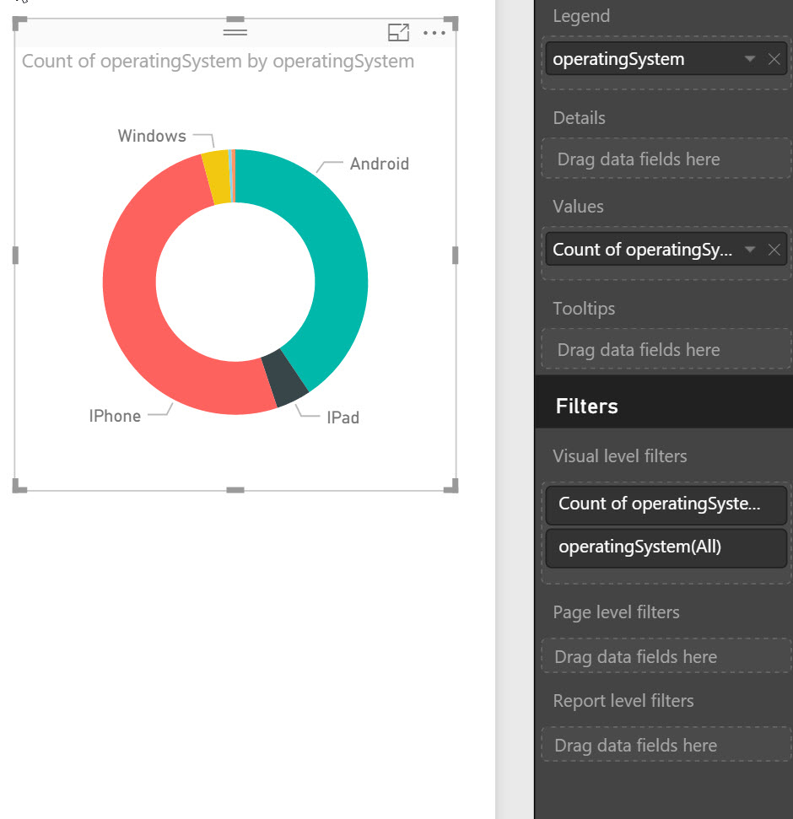Open dropdown arrow on Legend operatingSystem field
Image resolution: width=793 pixels, height=819 pixels.
click(750, 59)
